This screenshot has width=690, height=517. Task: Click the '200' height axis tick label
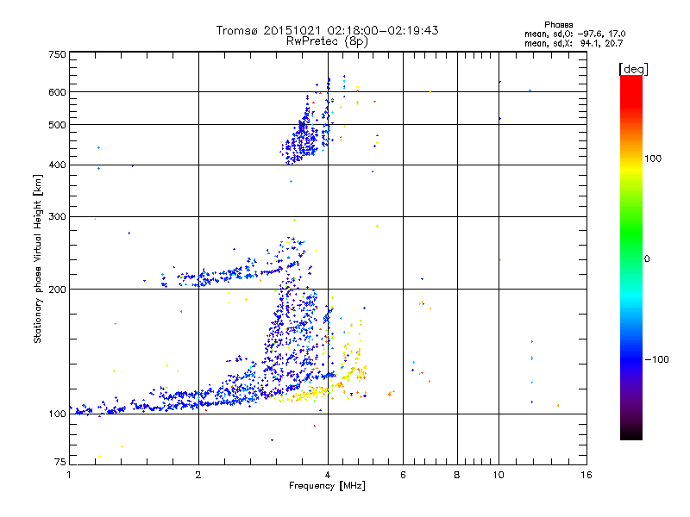pyautogui.click(x=57, y=290)
